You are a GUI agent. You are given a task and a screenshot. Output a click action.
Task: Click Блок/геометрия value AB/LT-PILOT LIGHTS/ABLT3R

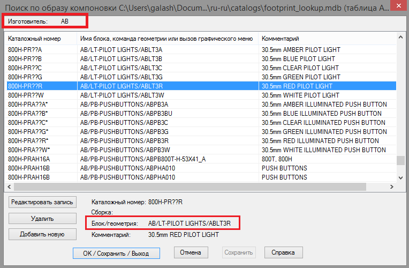[190, 224]
